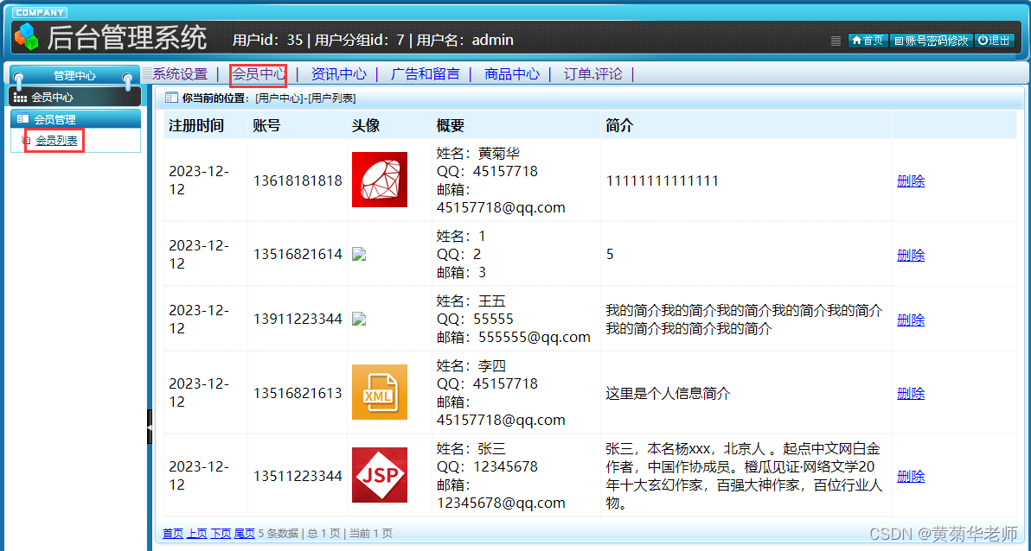Click the icon beside 会员列表
The image size is (1031, 551).
click(x=27, y=140)
